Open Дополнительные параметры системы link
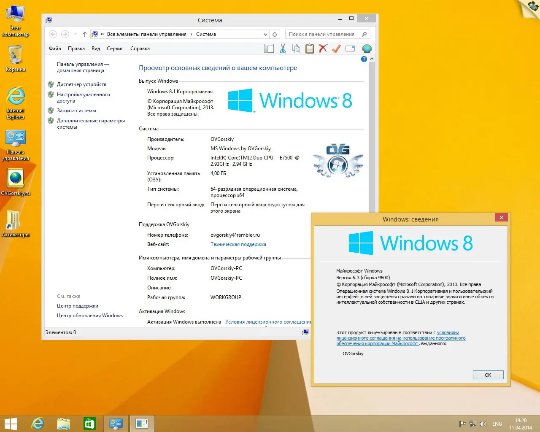Screen dimensions: 540x432 [x=91, y=124]
